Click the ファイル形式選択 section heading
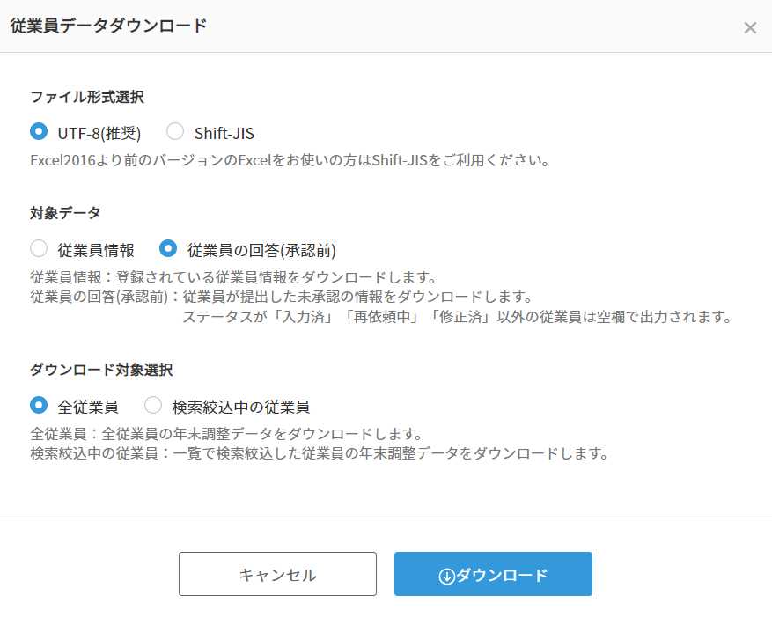This screenshot has height=625, width=772. [87, 97]
